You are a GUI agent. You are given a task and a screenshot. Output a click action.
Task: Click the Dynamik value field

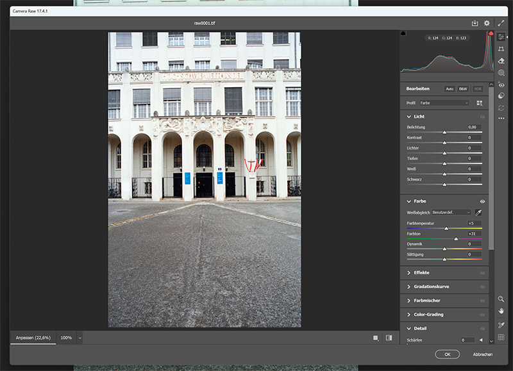click(474, 244)
